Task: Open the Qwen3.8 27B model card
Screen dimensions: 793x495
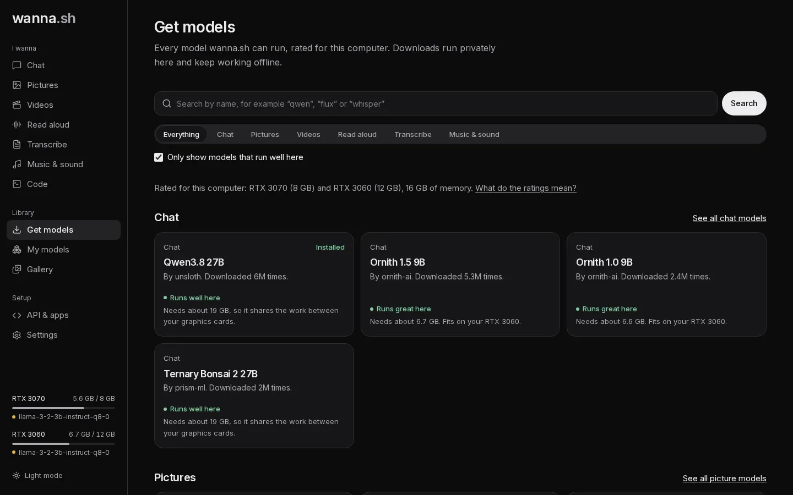Action: point(254,284)
